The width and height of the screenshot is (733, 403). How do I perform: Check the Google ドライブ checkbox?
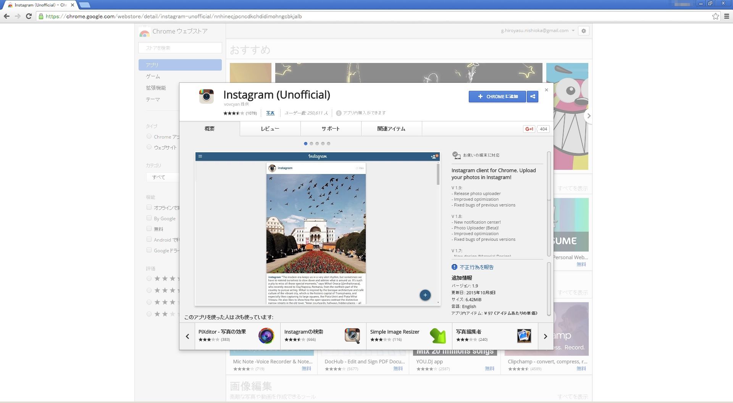149,250
